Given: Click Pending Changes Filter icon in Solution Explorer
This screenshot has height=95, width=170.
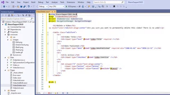Looking at the screenshot, I should pyautogui.click(x=18, y=15).
